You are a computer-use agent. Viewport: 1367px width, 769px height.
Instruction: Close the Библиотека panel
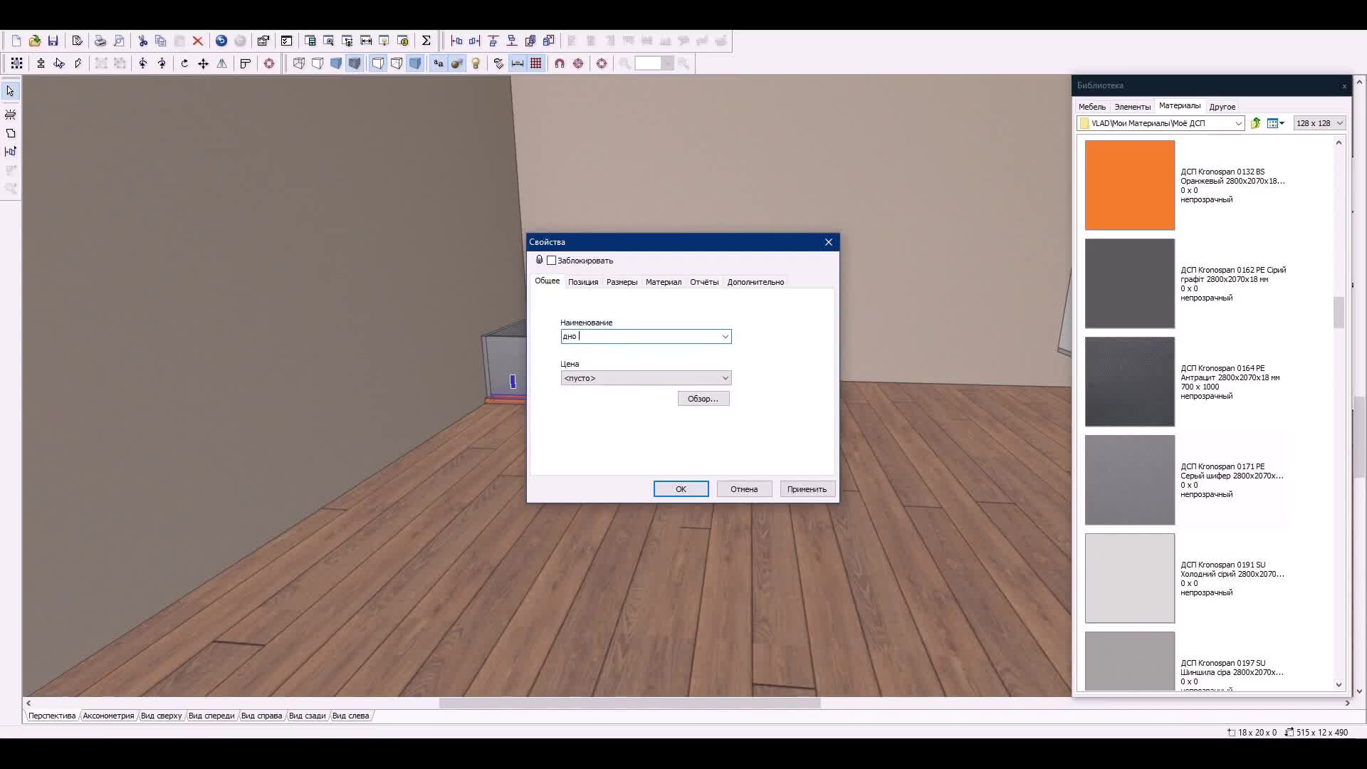1344,86
